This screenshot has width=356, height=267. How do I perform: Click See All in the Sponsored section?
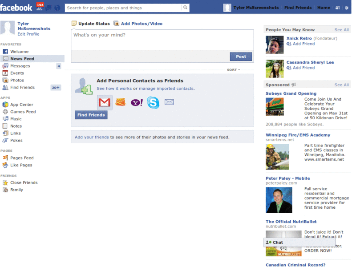(x=341, y=85)
